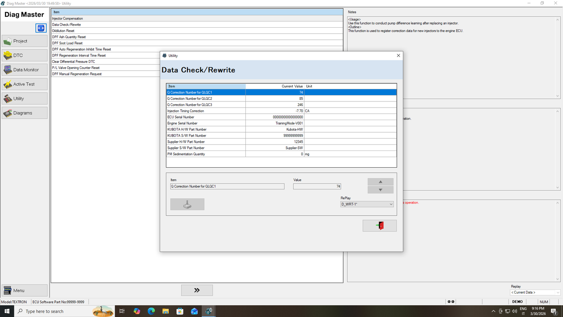
Task: Open the DTC section
Action: 25,55
